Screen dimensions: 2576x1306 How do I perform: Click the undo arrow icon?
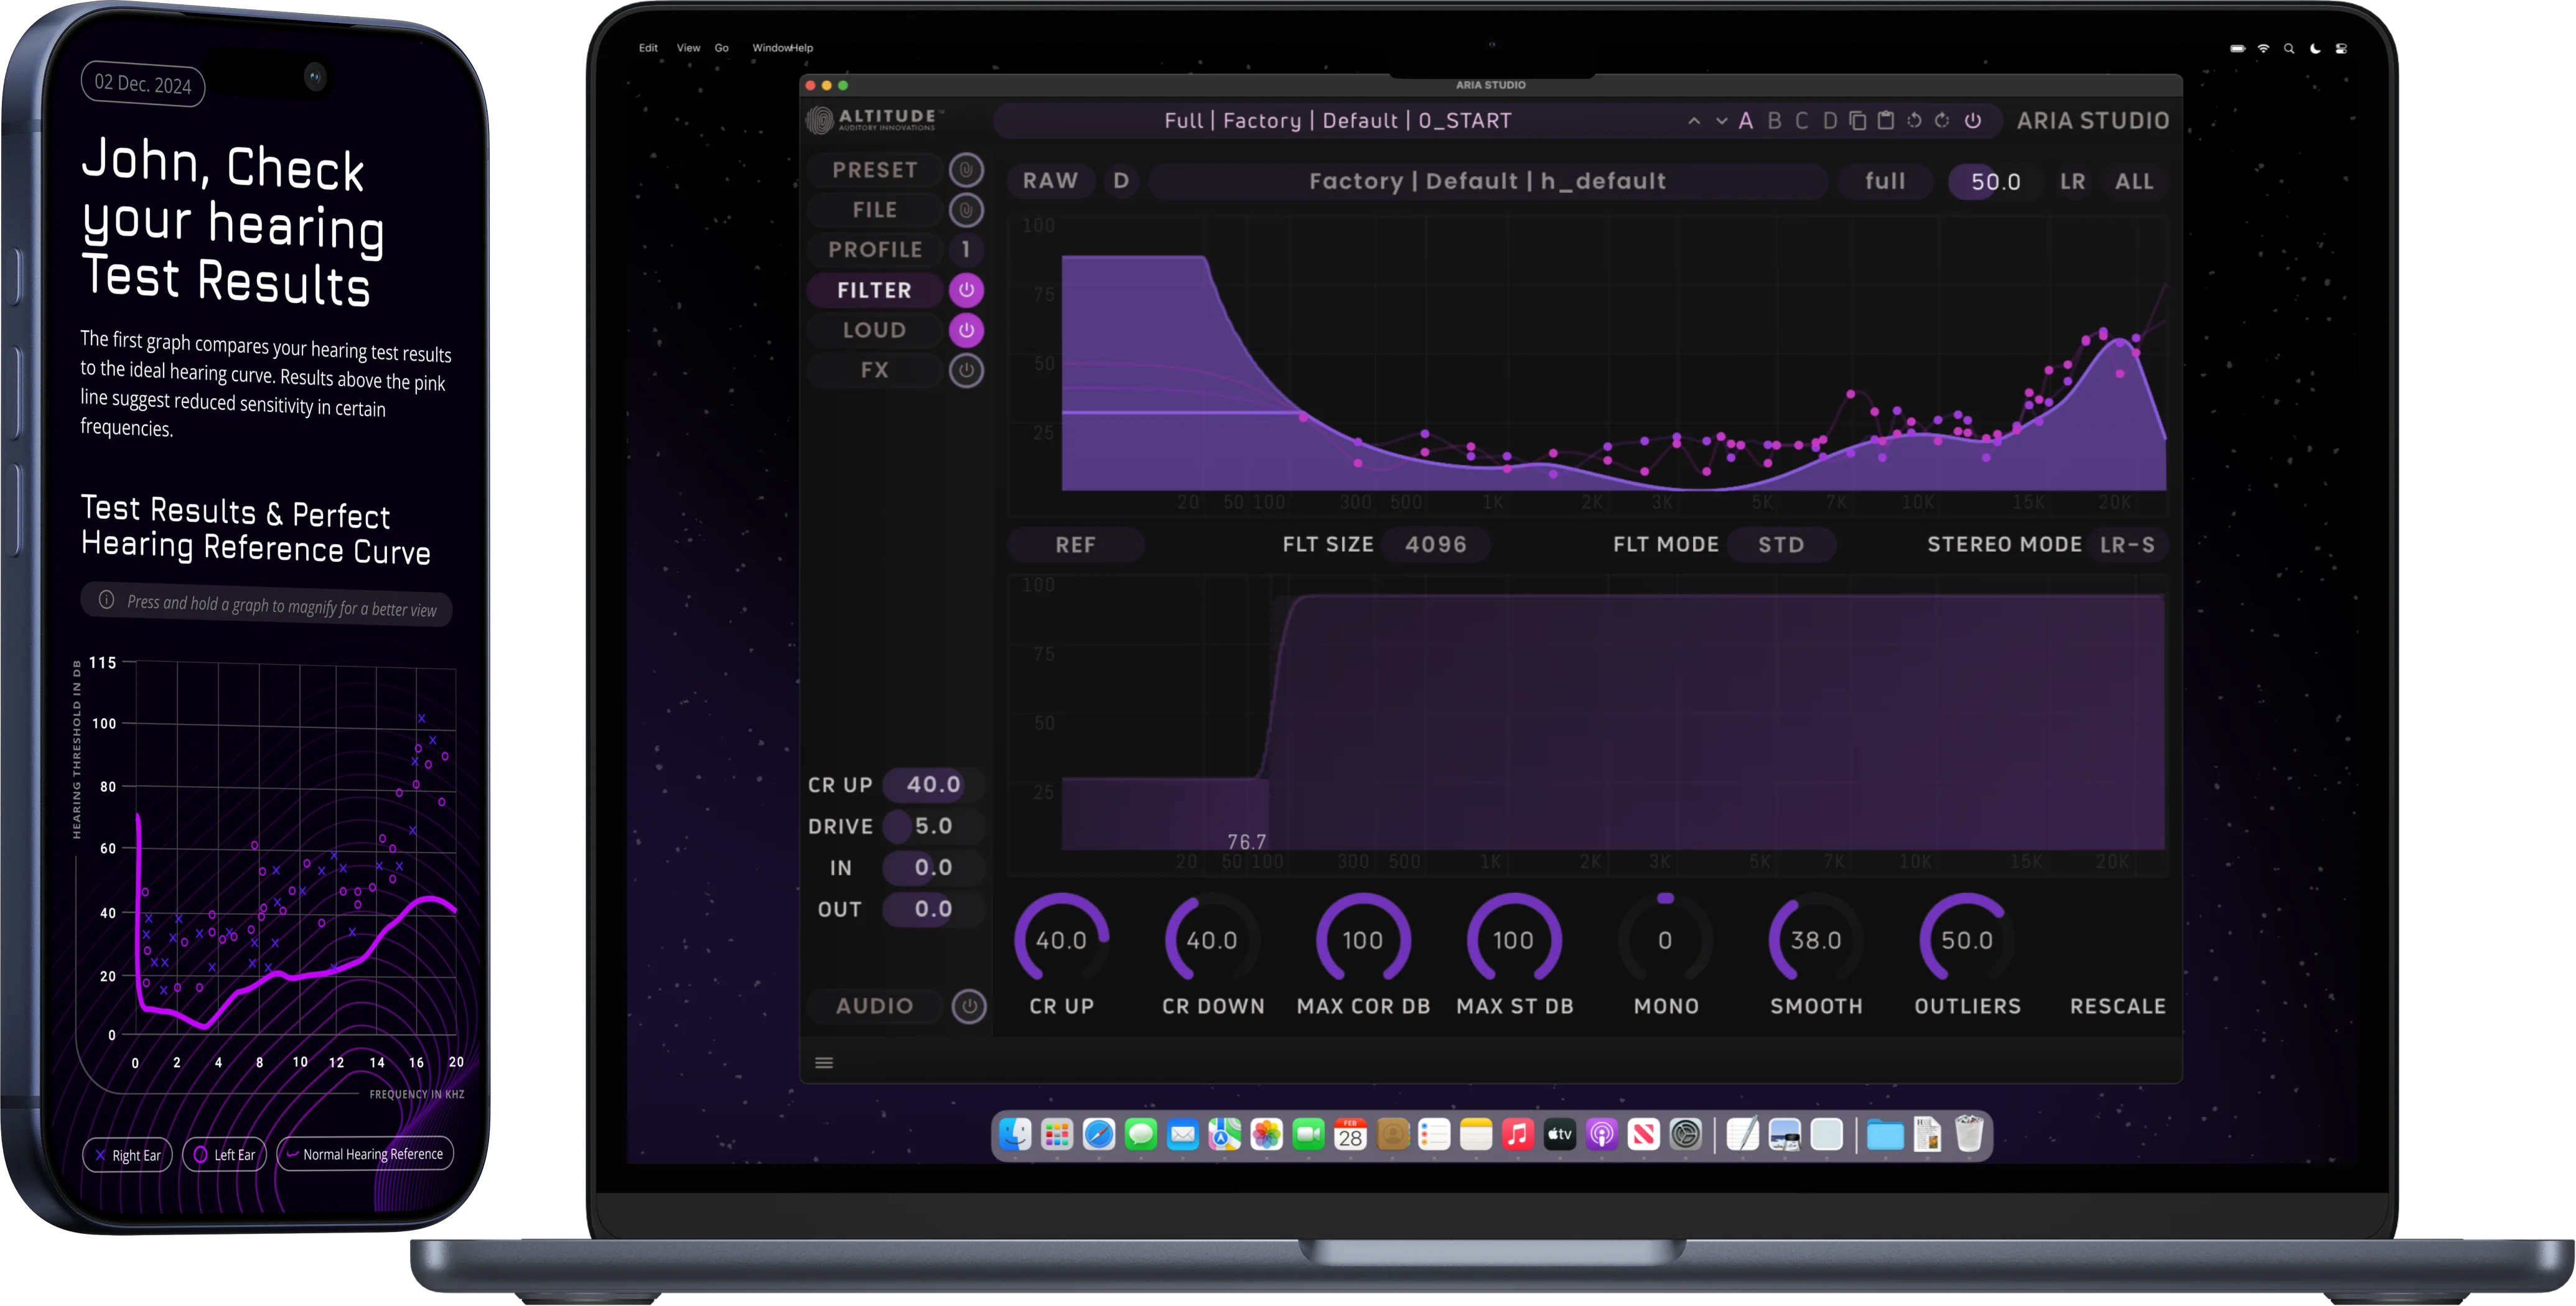point(1914,121)
